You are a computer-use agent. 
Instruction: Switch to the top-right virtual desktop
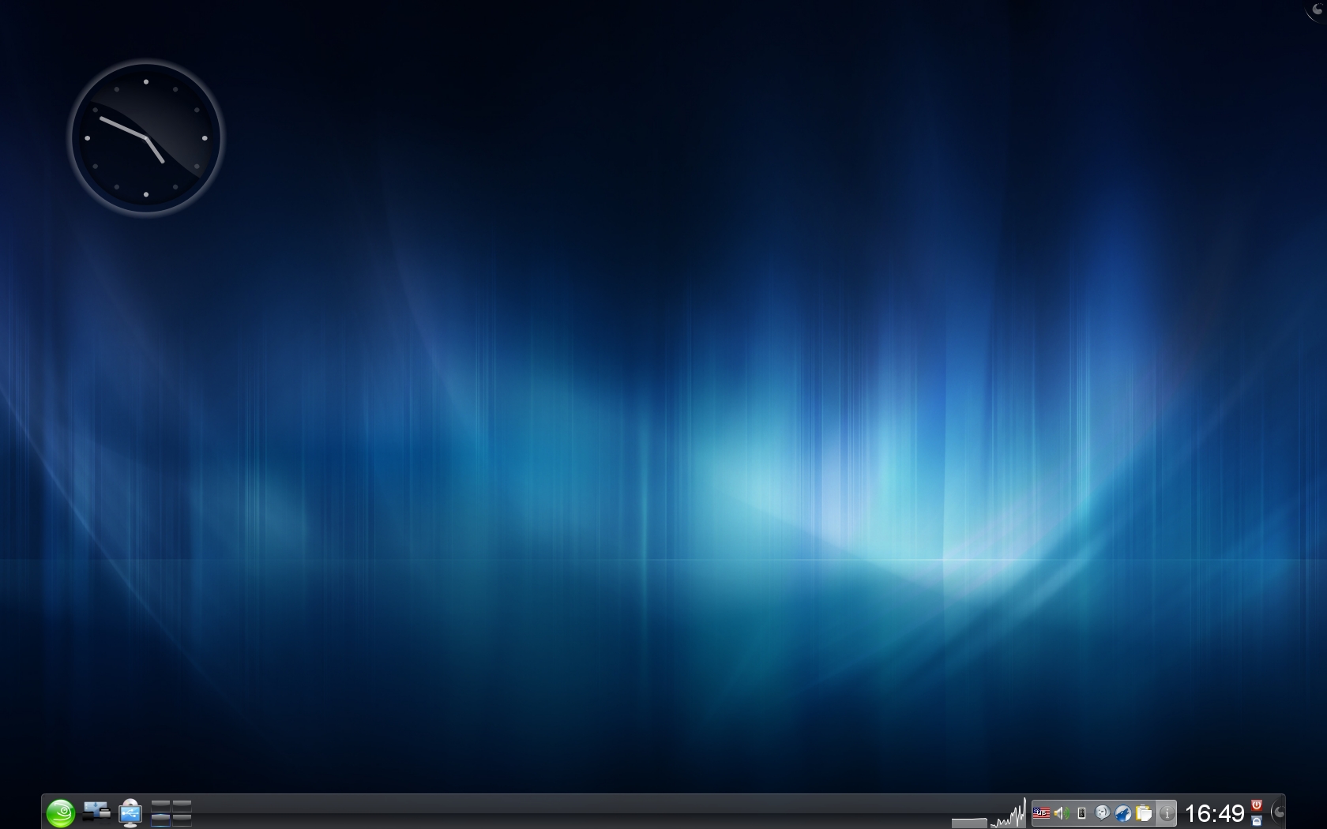point(182,805)
